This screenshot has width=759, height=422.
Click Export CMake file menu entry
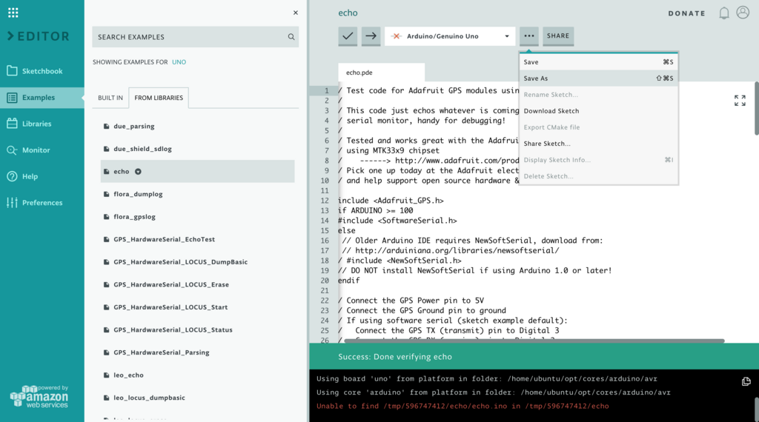tap(598, 127)
